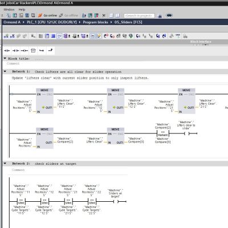Insert an empty box from favorites
This screenshot has height=228, width=228.
pyautogui.click(x=33, y=51)
